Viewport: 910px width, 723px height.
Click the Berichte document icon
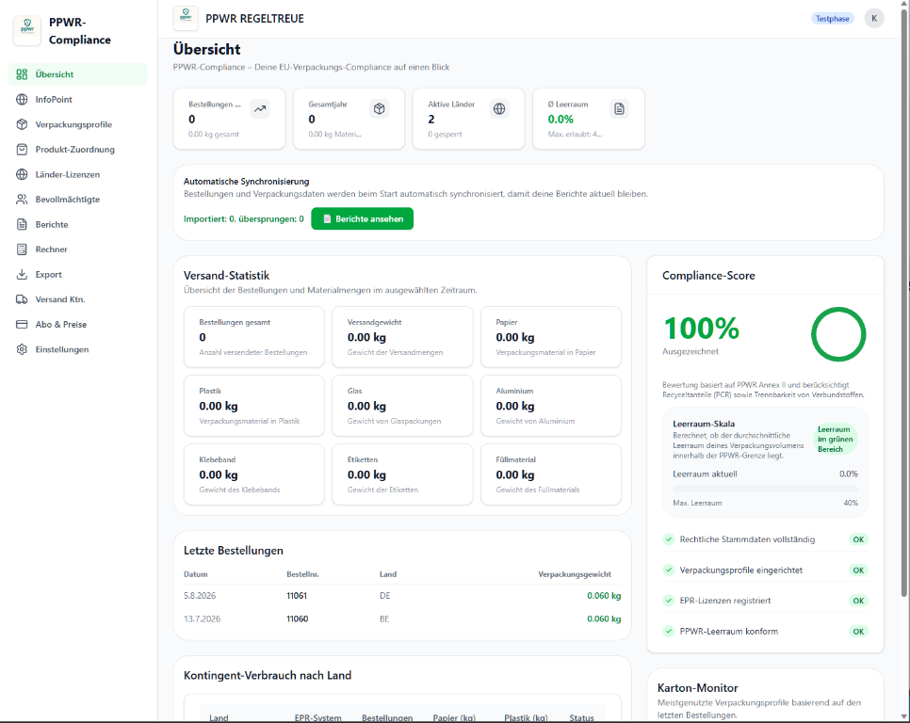tap(22, 224)
